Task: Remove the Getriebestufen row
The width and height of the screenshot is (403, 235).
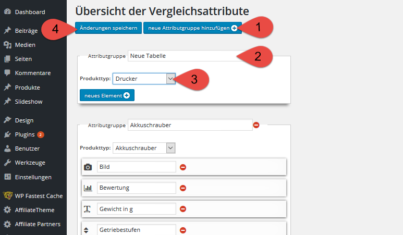Action: 183,230
